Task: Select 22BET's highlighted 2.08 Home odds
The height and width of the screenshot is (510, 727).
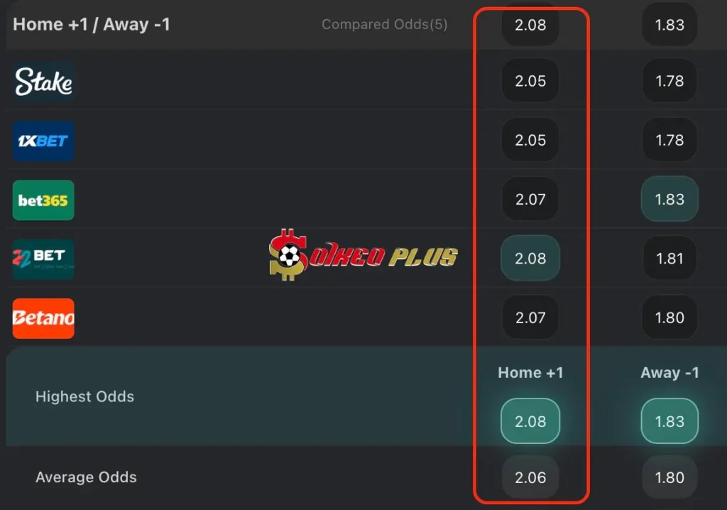Action: coord(530,258)
